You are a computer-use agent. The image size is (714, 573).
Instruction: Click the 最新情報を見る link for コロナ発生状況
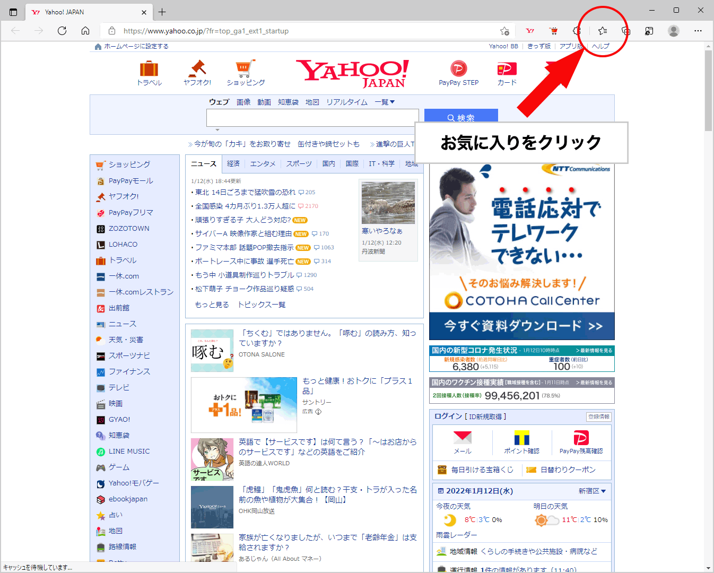594,351
